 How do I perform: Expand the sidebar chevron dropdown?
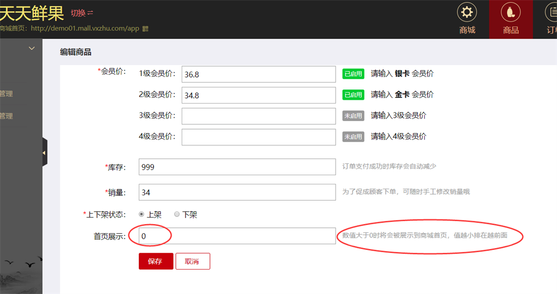point(32,48)
